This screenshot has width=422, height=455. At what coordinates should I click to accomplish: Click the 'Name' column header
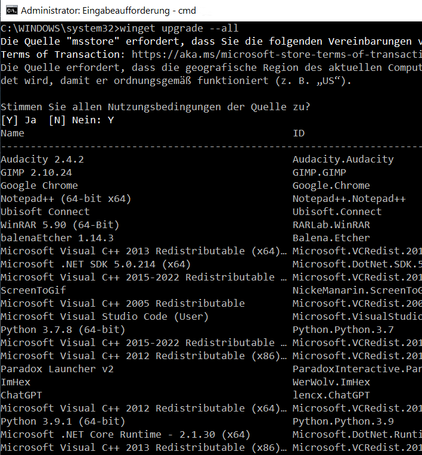coord(13,133)
